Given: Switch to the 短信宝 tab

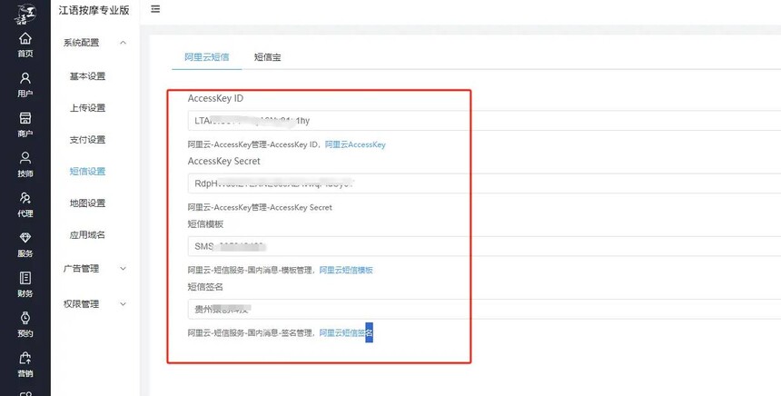Looking at the screenshot, I should [x=267, y=57].
